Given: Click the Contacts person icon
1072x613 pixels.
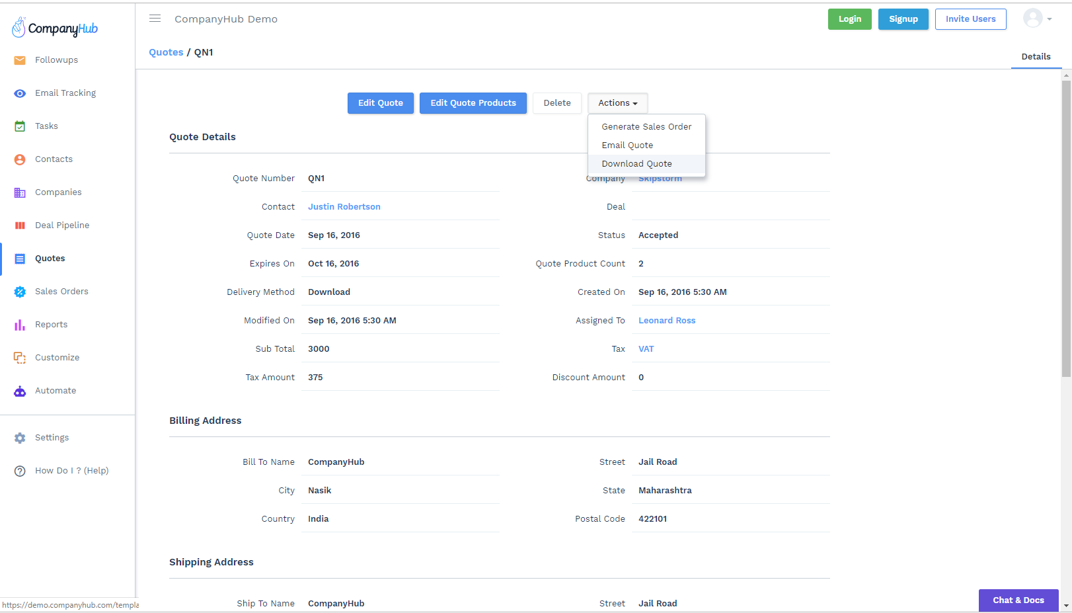Looking at the screenshot, I should pos(20,159).
